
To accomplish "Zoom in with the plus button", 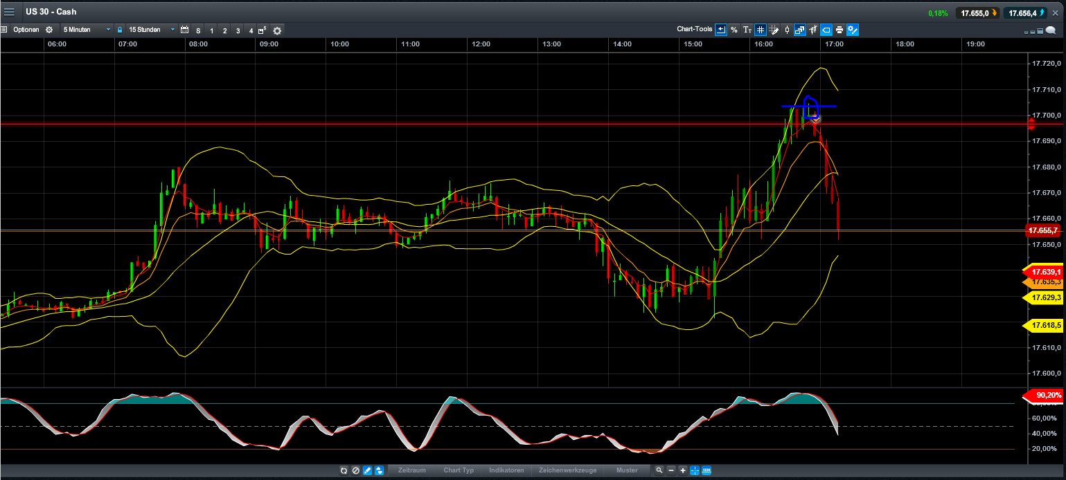I will point(682,470).
